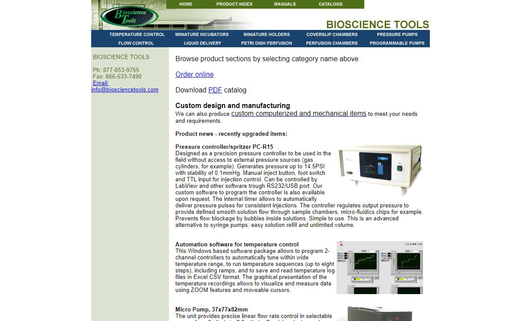Click the temperature automation software screenshot
Screen dimensions: 521x321
380,268
